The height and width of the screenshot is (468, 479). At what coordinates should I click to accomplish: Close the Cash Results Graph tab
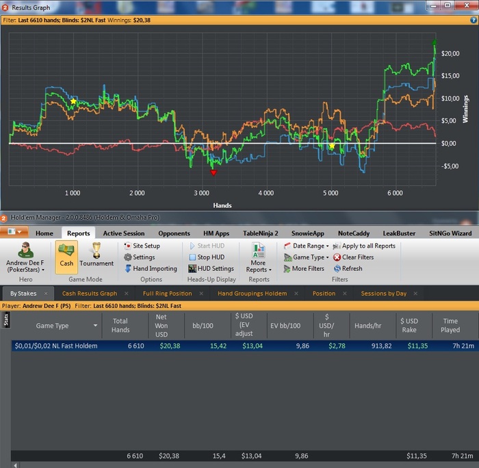click(x=126, y=294)
